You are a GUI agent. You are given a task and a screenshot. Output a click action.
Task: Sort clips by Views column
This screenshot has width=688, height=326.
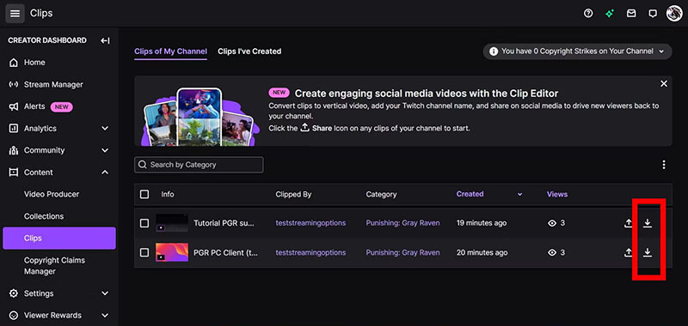coord(556,194)
